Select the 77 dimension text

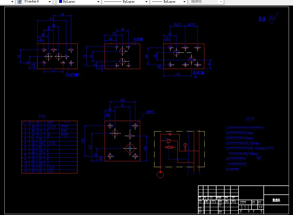(x=53, y=70)
